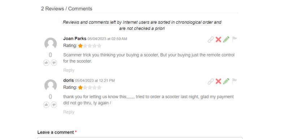
Task: Copy permalink icon on Joan Parks' review
Action: click(211, 40)
